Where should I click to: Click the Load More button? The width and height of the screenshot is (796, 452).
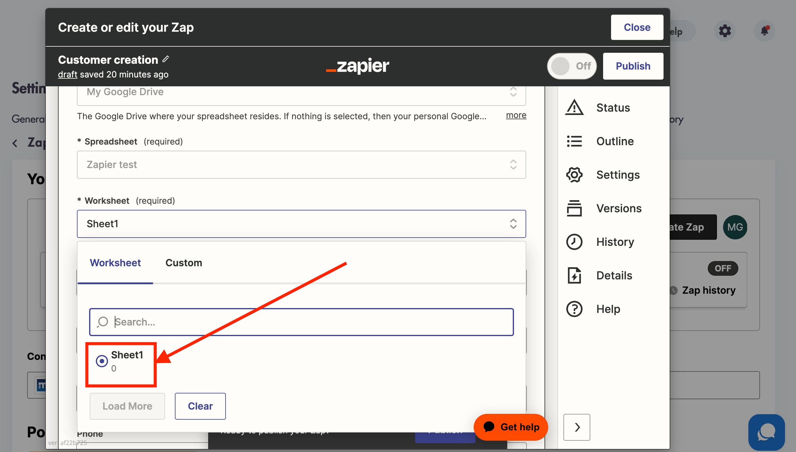[x=127, y=406]
